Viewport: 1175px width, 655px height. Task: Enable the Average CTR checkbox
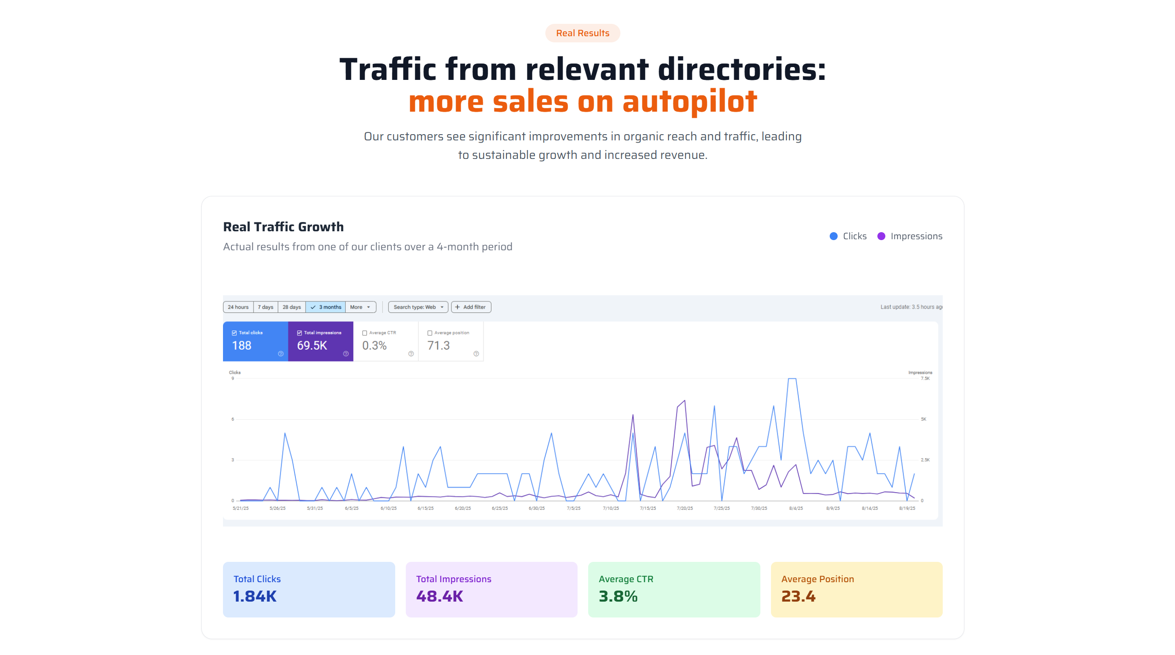pyautogui.click(x=364, y=333)
